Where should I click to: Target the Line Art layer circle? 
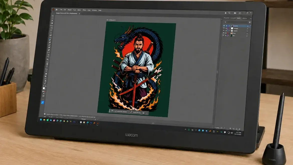(248, 26)
